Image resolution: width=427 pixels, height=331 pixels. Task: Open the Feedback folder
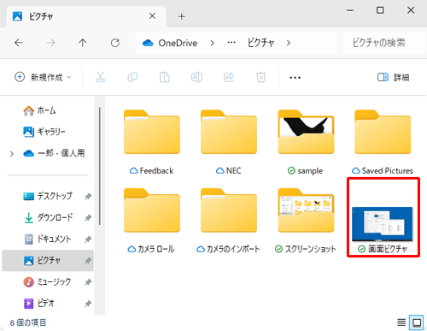pyautogui.click(x=152, y=142)
